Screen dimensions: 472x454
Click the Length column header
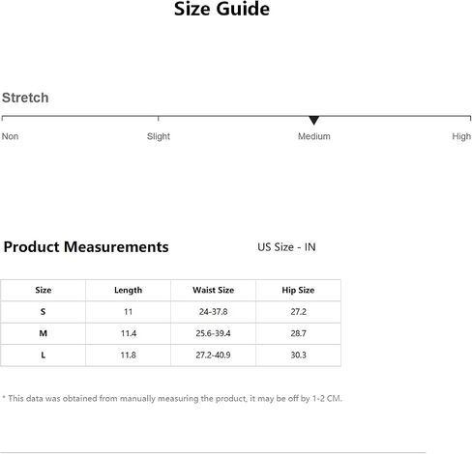(x=129, y=290)
